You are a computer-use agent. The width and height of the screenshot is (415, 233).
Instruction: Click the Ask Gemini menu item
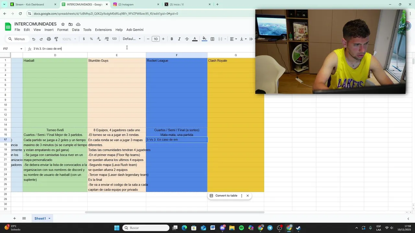coord(135,30)
